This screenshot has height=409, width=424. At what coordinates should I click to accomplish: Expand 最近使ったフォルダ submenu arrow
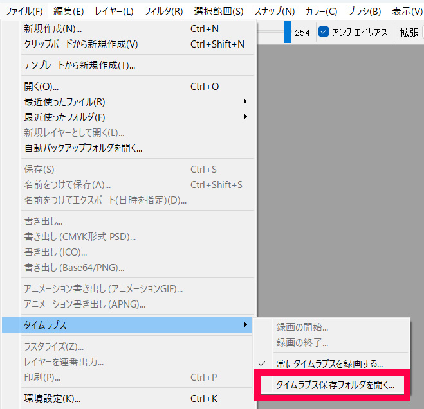tap(245, 117)
